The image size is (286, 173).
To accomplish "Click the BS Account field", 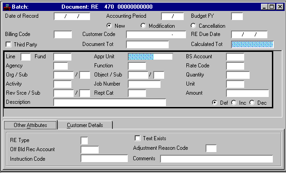I will [235, 57].
